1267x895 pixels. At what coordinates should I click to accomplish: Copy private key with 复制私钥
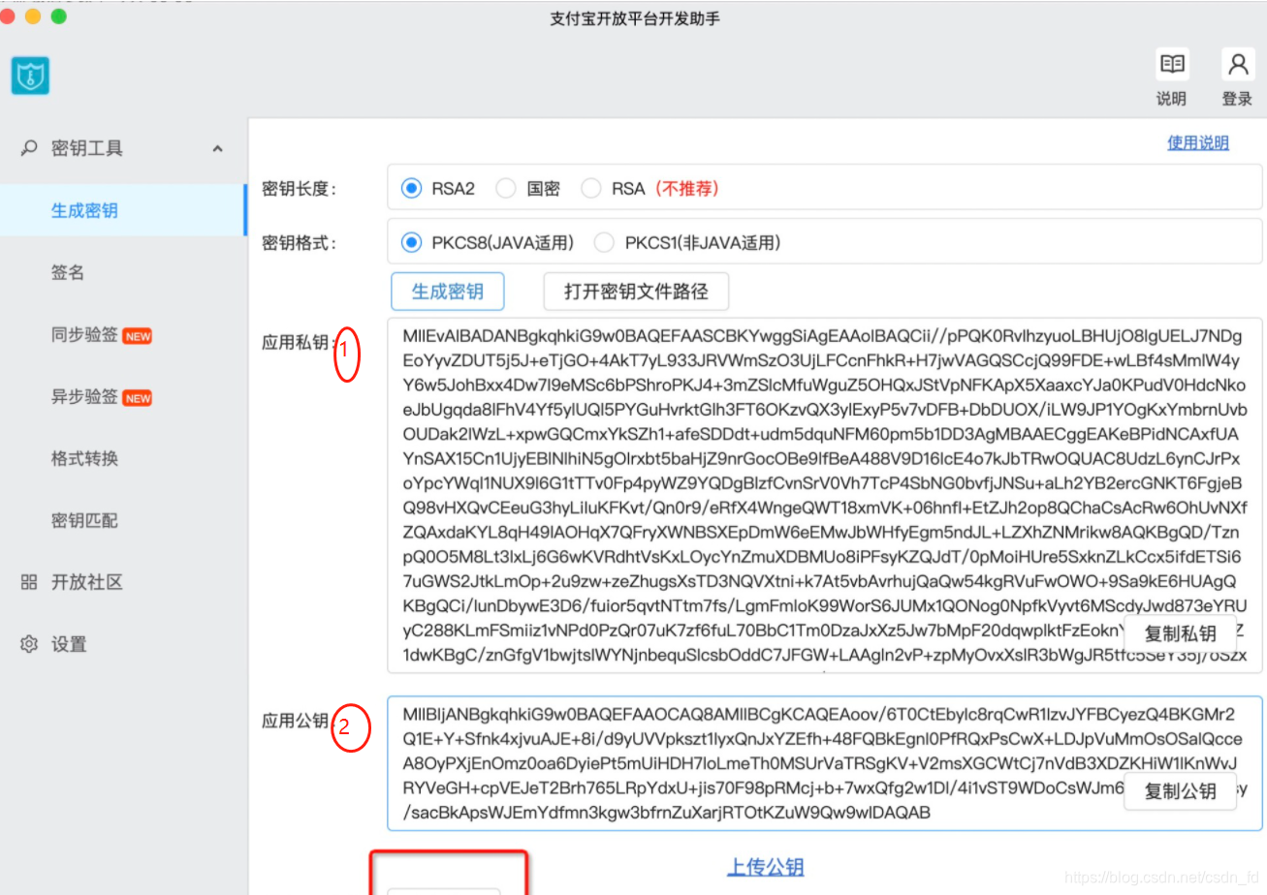click(x=1180, y=634)
